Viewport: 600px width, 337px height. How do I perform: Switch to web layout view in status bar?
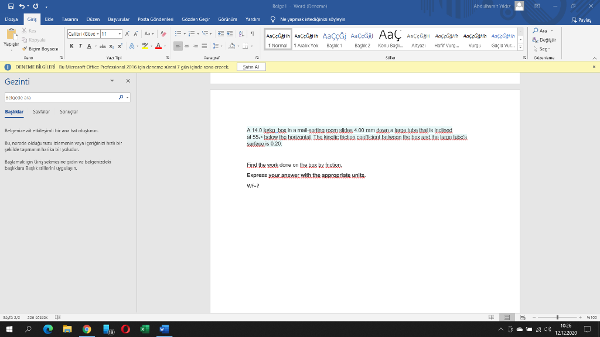(x=523, y=317)
